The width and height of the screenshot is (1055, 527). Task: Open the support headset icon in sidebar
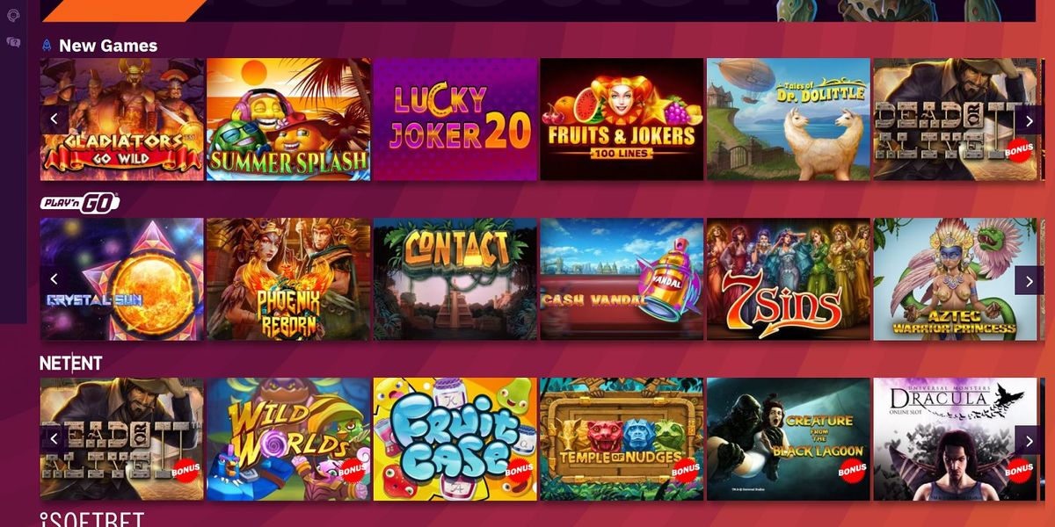[x=13, y=15]
